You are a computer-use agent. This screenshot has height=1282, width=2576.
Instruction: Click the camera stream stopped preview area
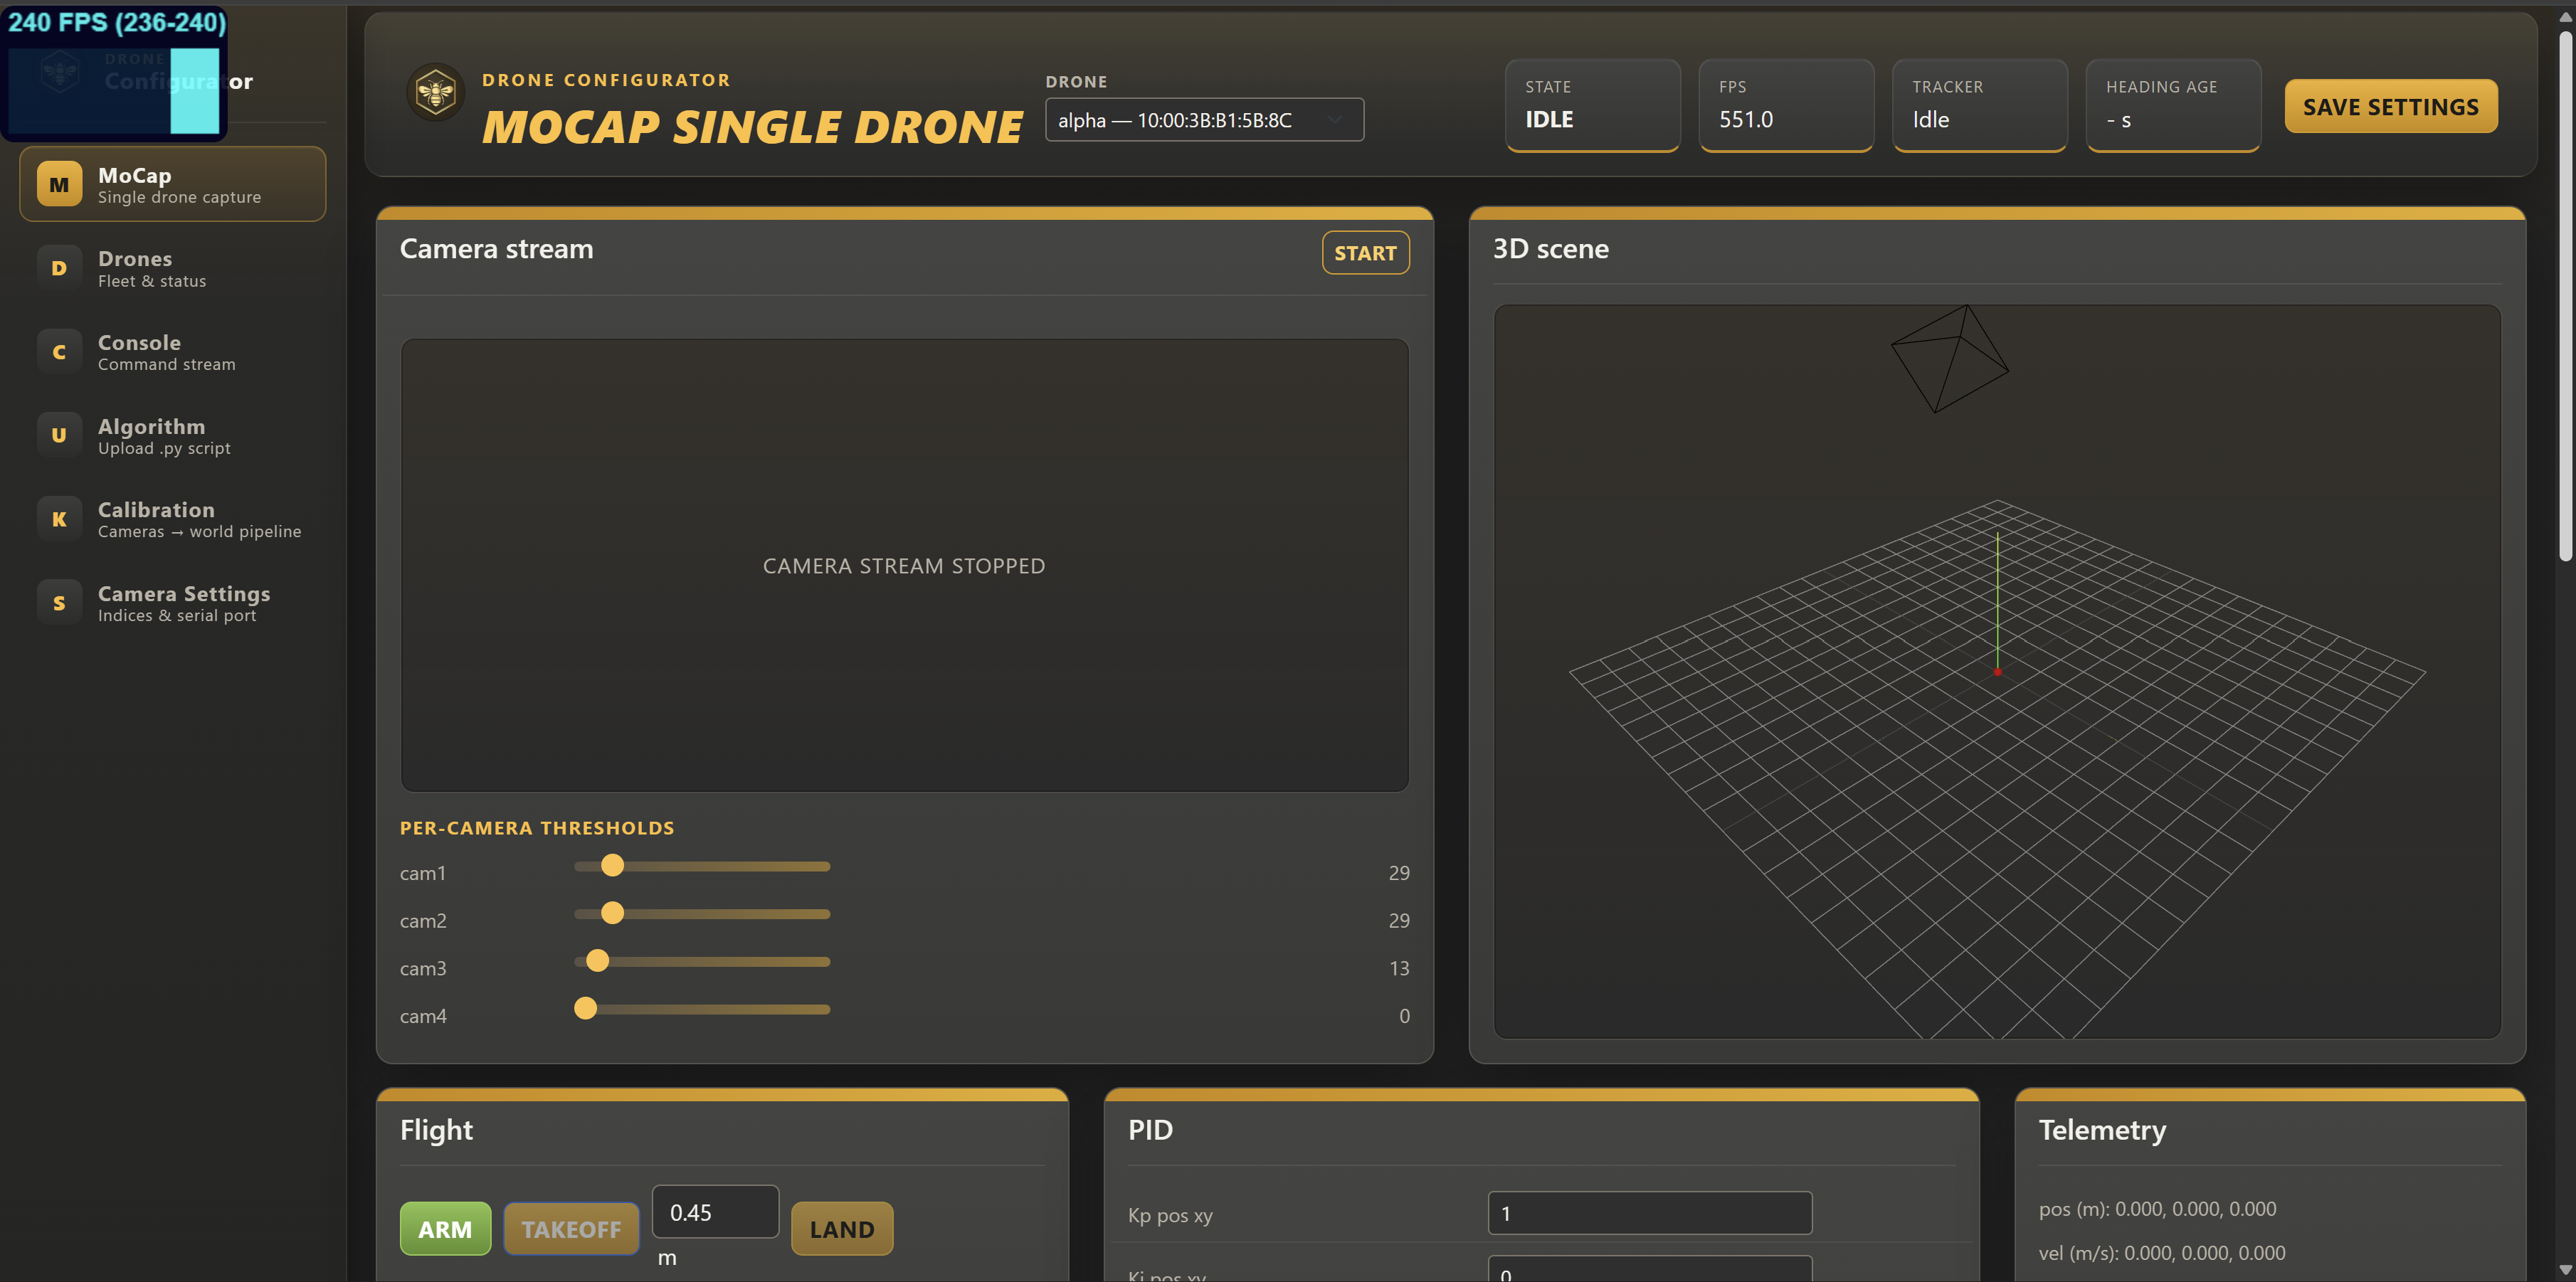point(904,565)
